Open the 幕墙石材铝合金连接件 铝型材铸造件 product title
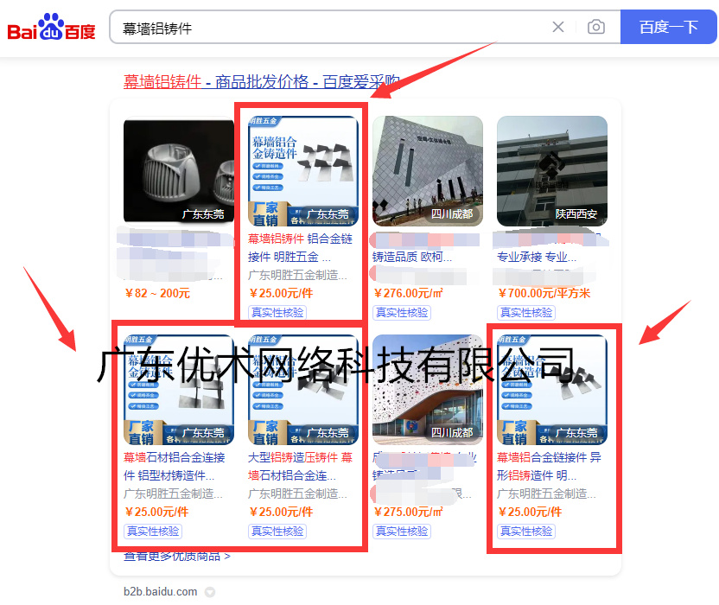The height and width of the screenshot is (605, 719). (x=175, y=467)
